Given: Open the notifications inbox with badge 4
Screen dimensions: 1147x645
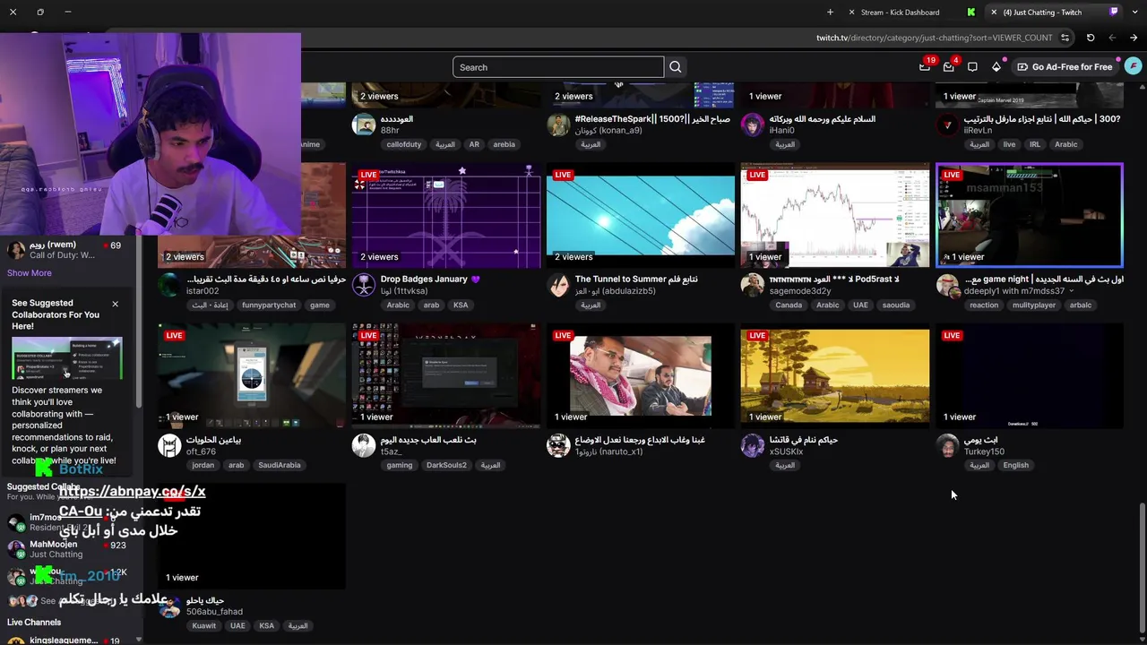Looking at the screenshot, I should [949, 67].
